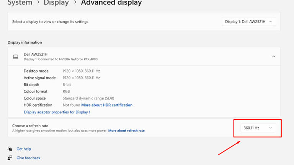Click the Colour format value RGB

point(66,92)
